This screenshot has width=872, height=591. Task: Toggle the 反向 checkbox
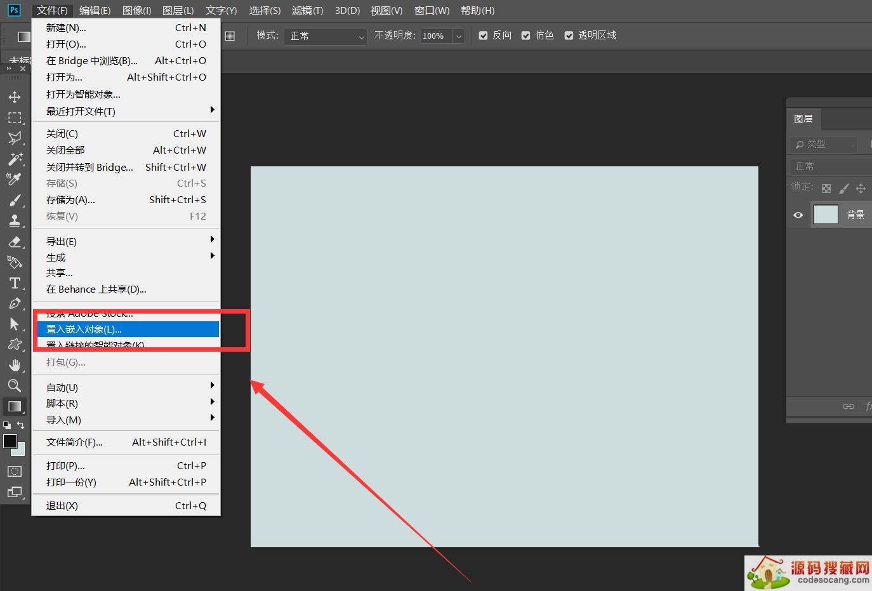coord(484,36)
